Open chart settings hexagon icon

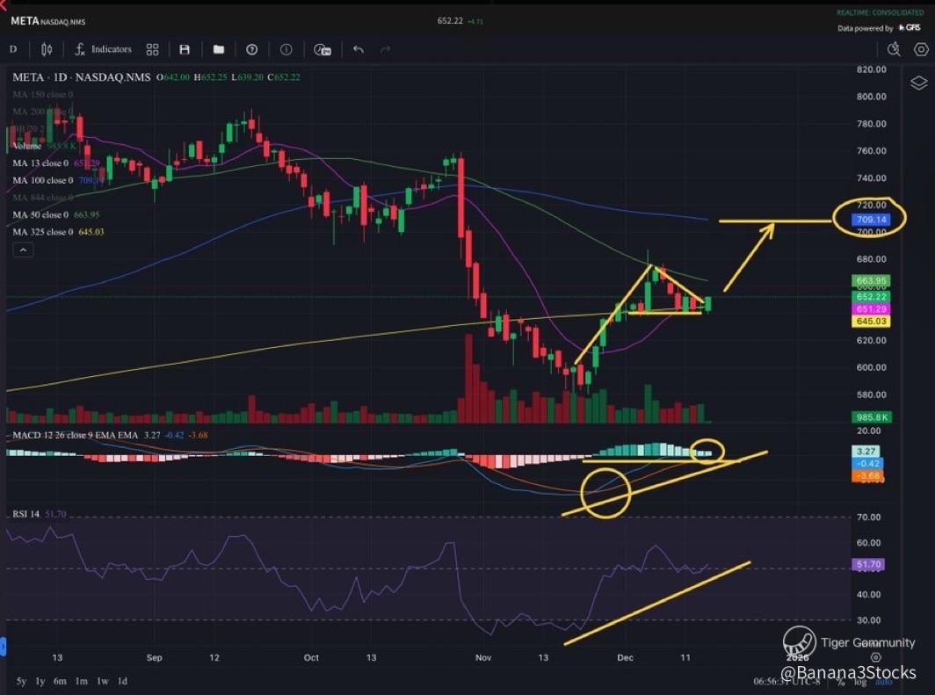pos(921,49)
